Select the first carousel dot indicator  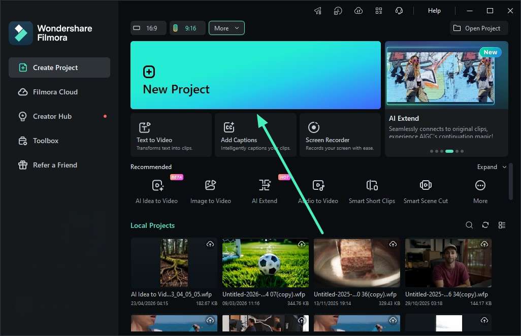[x=432, y=151]
